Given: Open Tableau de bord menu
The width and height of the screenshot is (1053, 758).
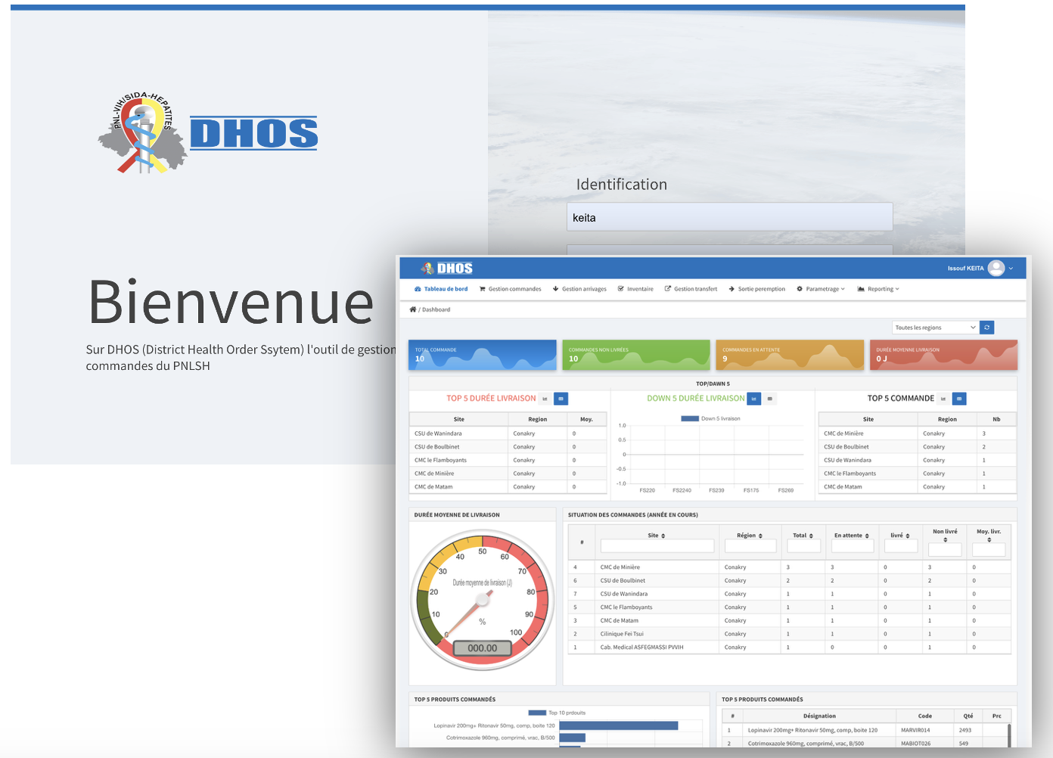Looking at the screenshot, I should point(441,289).
